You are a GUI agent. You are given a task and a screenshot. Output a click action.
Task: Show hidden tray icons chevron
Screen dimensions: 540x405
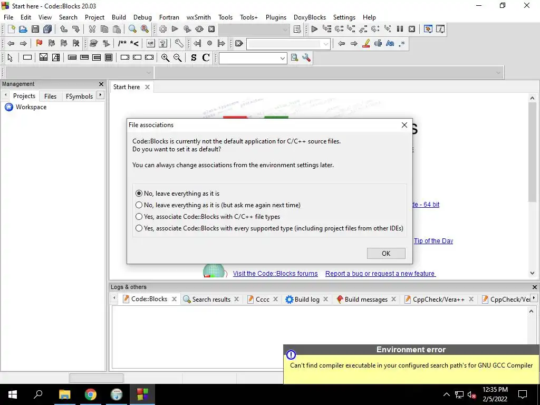pos(446,394)
